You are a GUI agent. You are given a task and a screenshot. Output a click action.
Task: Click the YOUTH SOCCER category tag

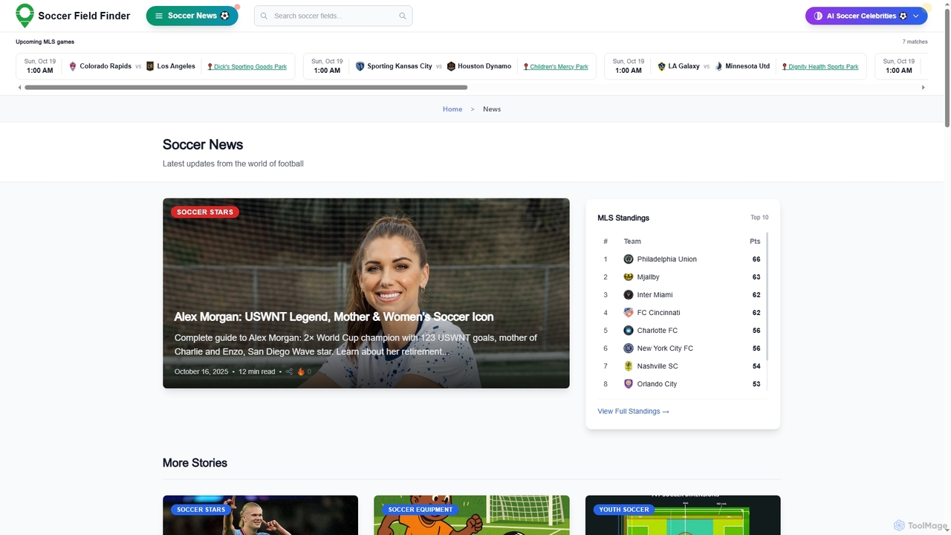click(x=624, y=510)
